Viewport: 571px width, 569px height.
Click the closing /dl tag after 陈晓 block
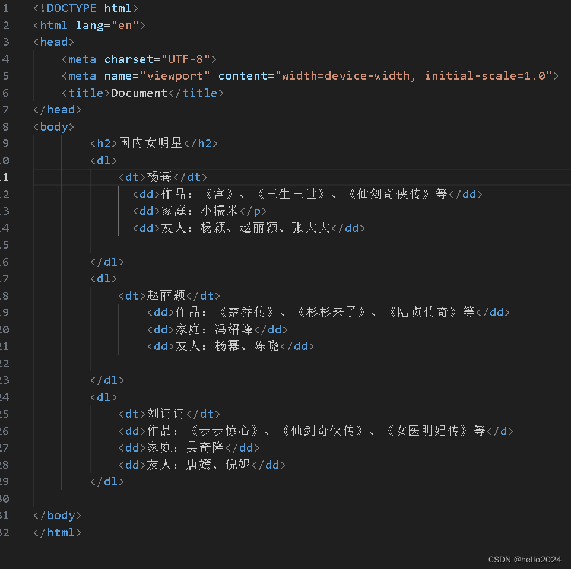(107, 380)
